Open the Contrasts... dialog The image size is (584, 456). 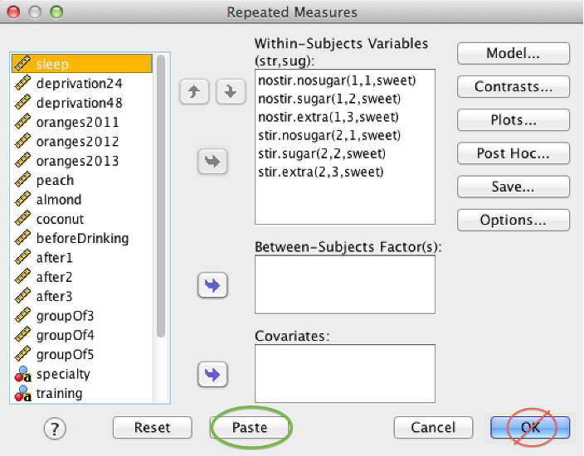click(x=513, y=87)
